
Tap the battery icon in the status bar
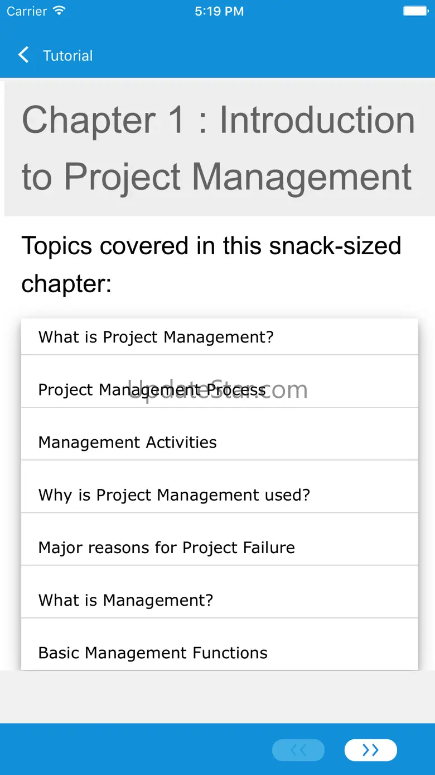point(415,11)
